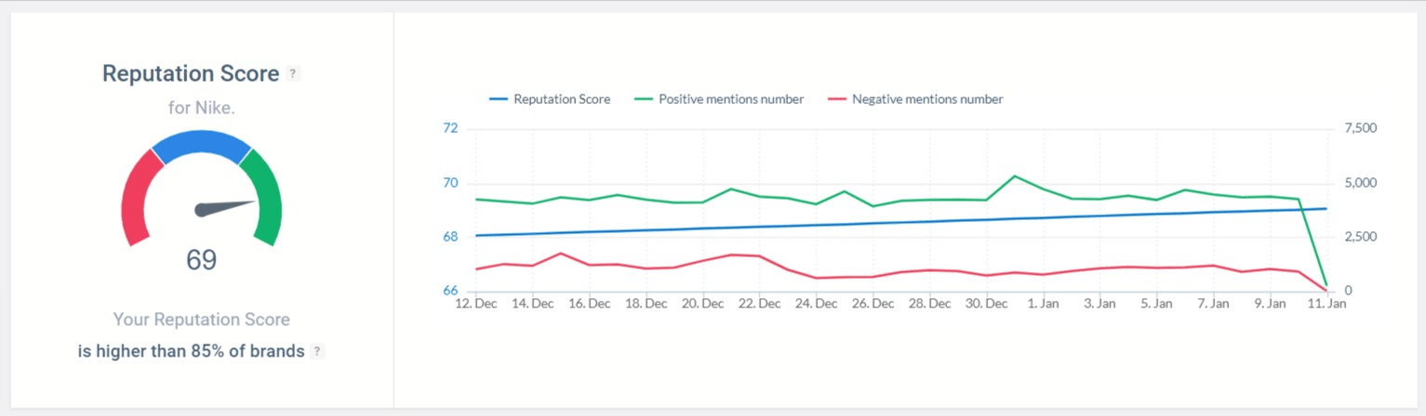The width and height of the screenshot is (1426, 416).
Task: Click the green segment of the gauge
Action: click(263, 197)
